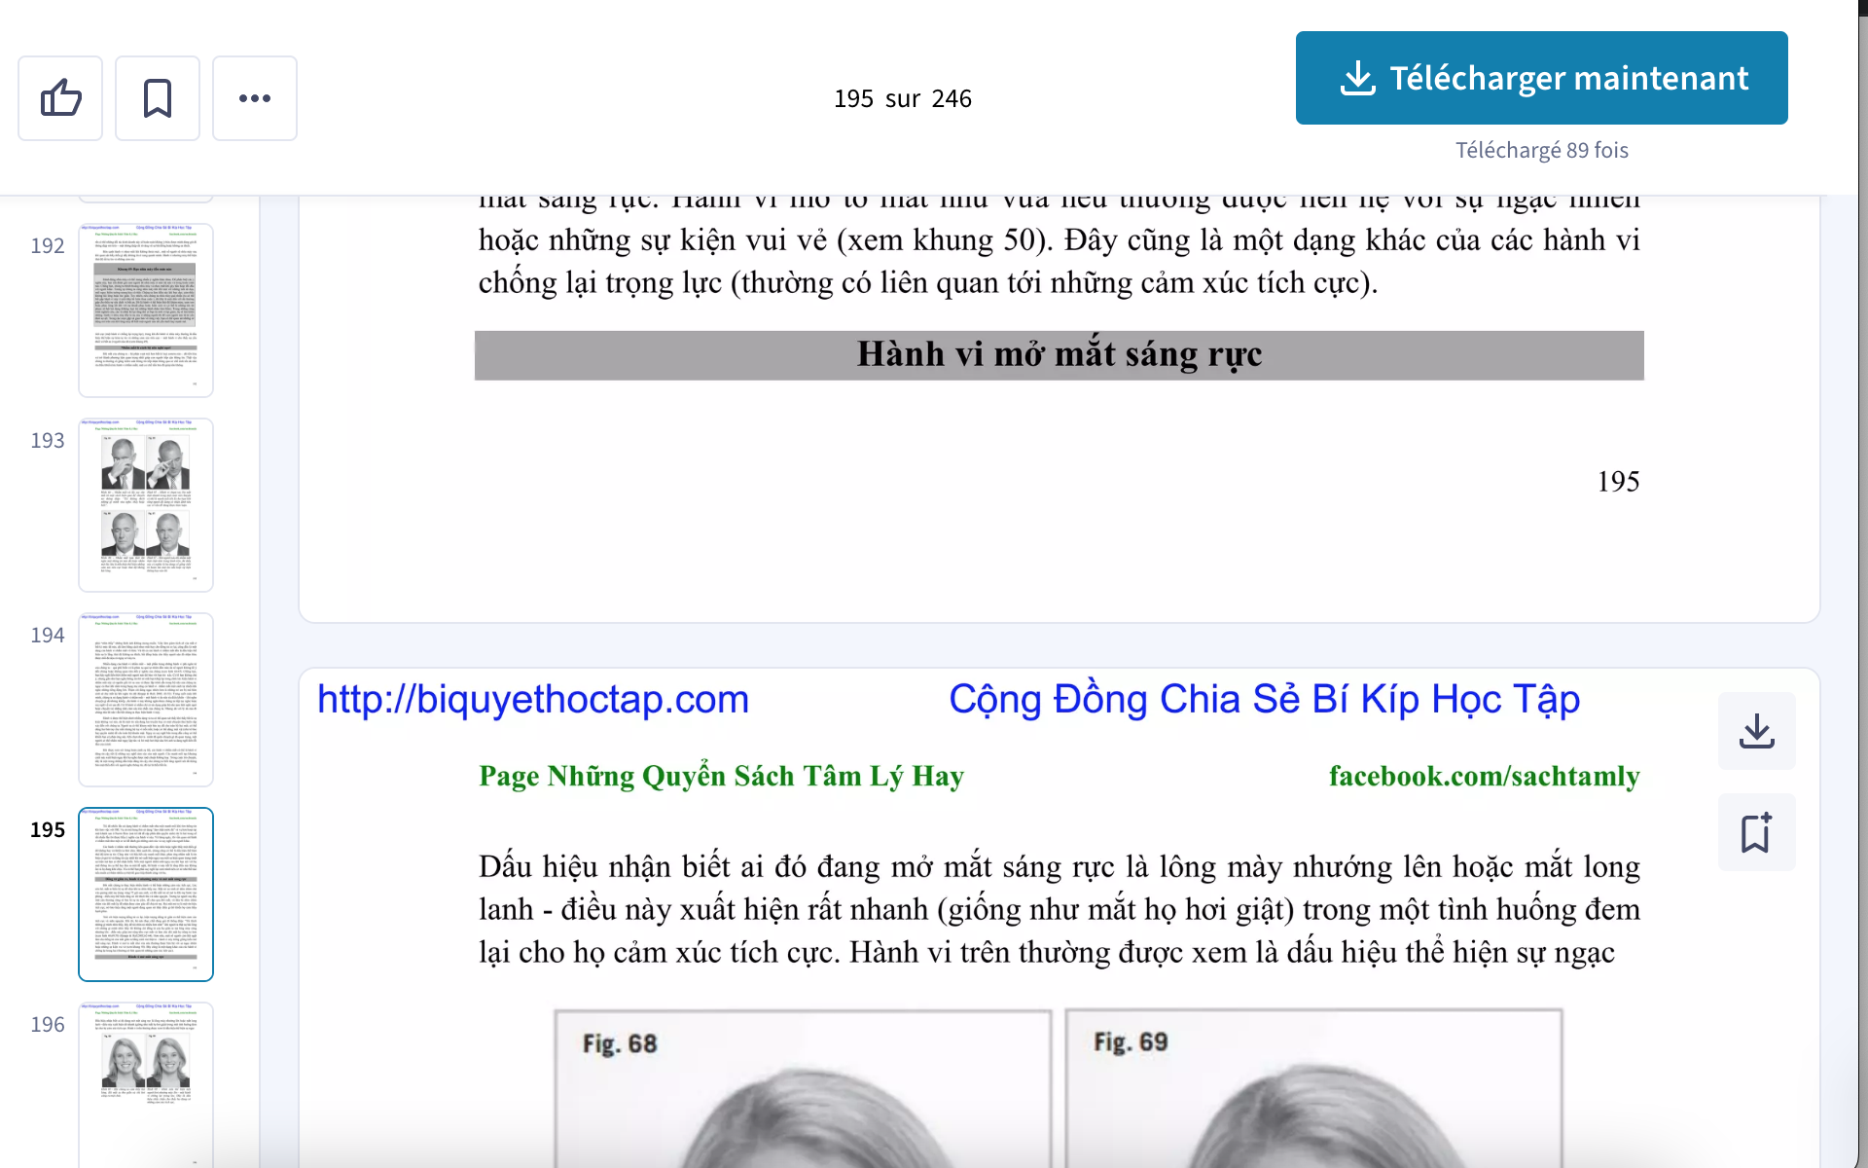
Task: Click the sidebar page label 196
Action: pyautogui.click(x=48, y=1025)
